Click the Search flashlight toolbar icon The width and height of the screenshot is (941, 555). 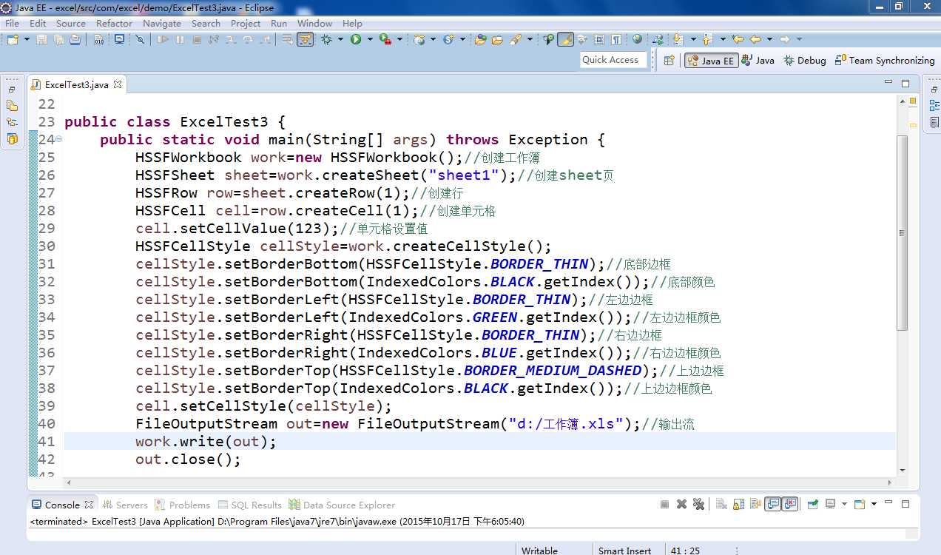516,39
